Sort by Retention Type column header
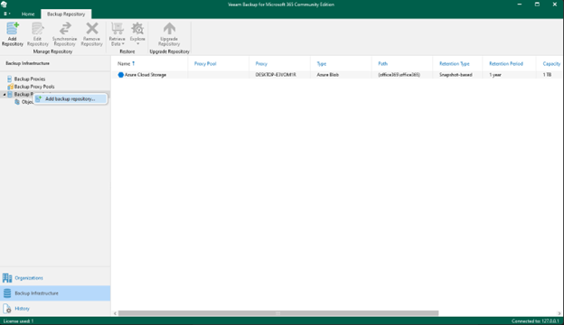Viewport: 564px width, 325px height. pyautogui.click(x=455, y=63)
